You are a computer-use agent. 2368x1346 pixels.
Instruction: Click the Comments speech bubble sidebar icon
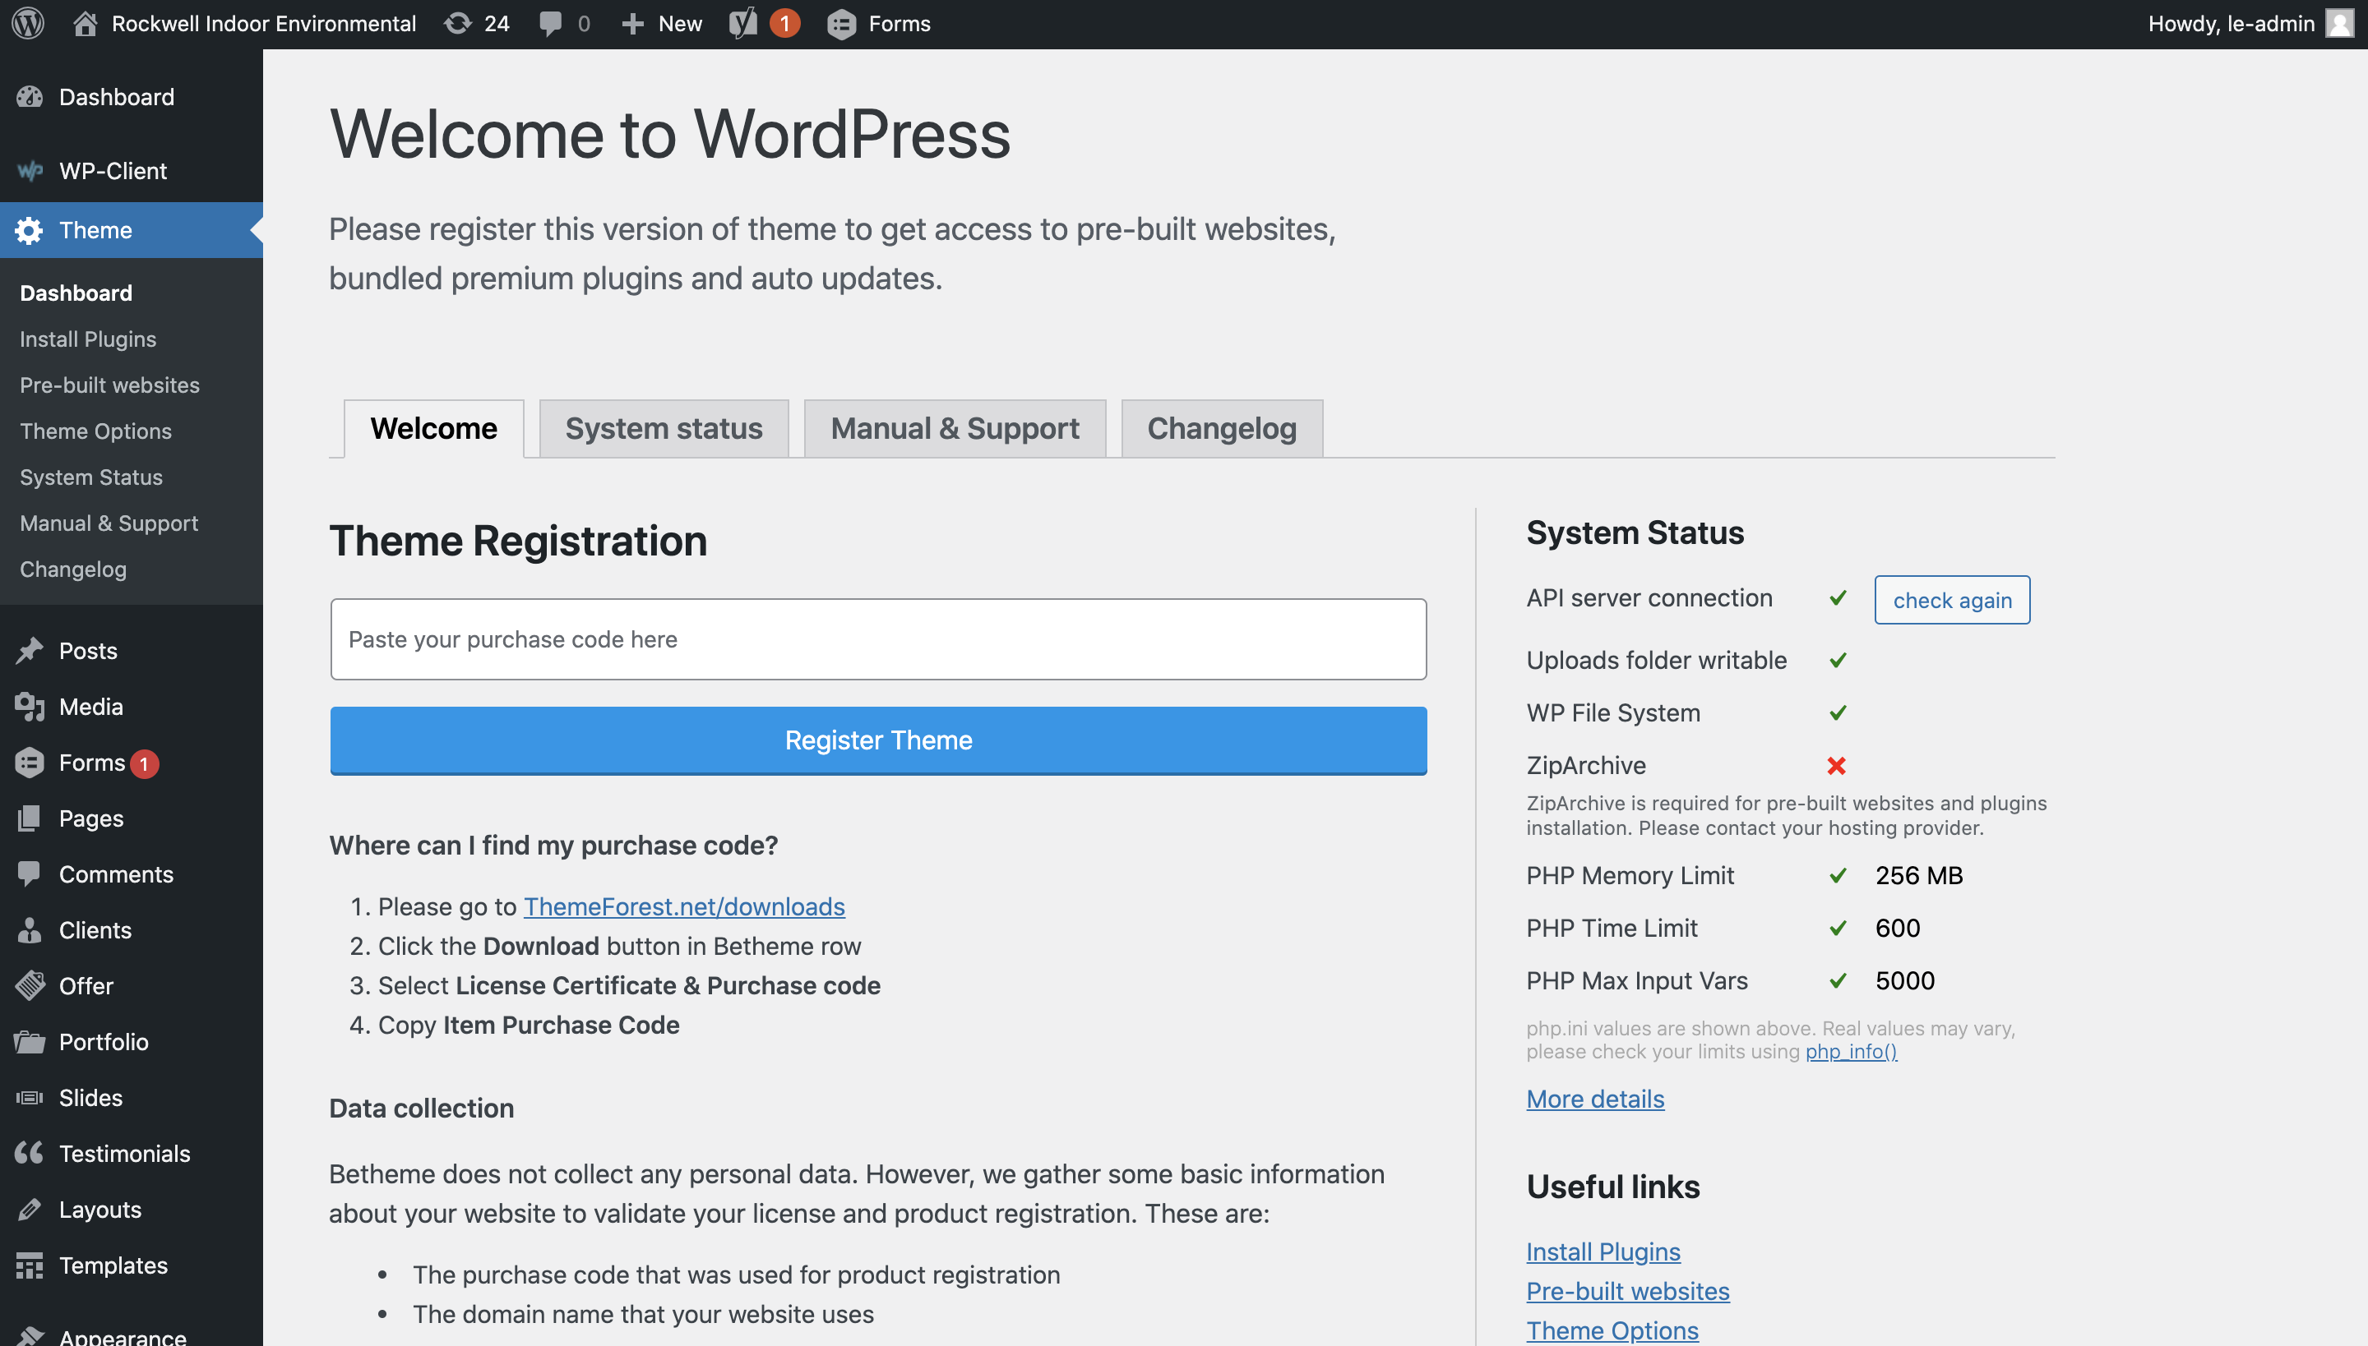tap(30, 874)
